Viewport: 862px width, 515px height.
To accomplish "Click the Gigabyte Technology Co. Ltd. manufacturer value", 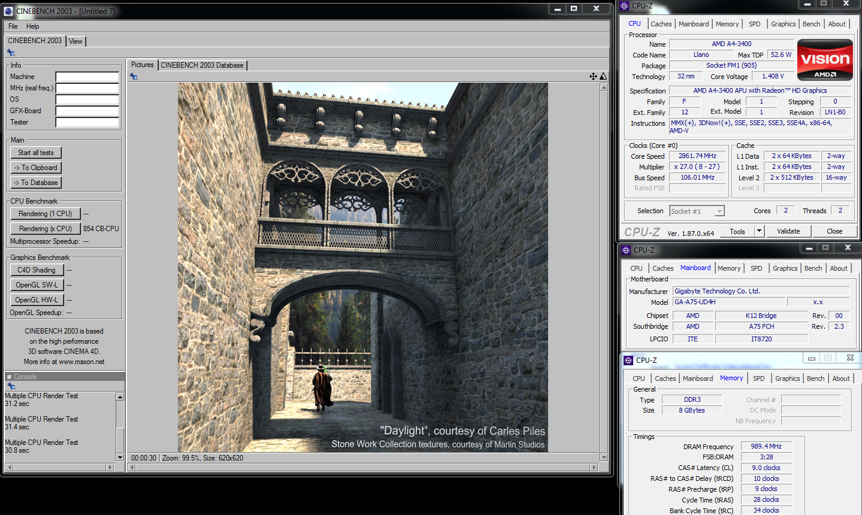I will click(x=761, y=291).
